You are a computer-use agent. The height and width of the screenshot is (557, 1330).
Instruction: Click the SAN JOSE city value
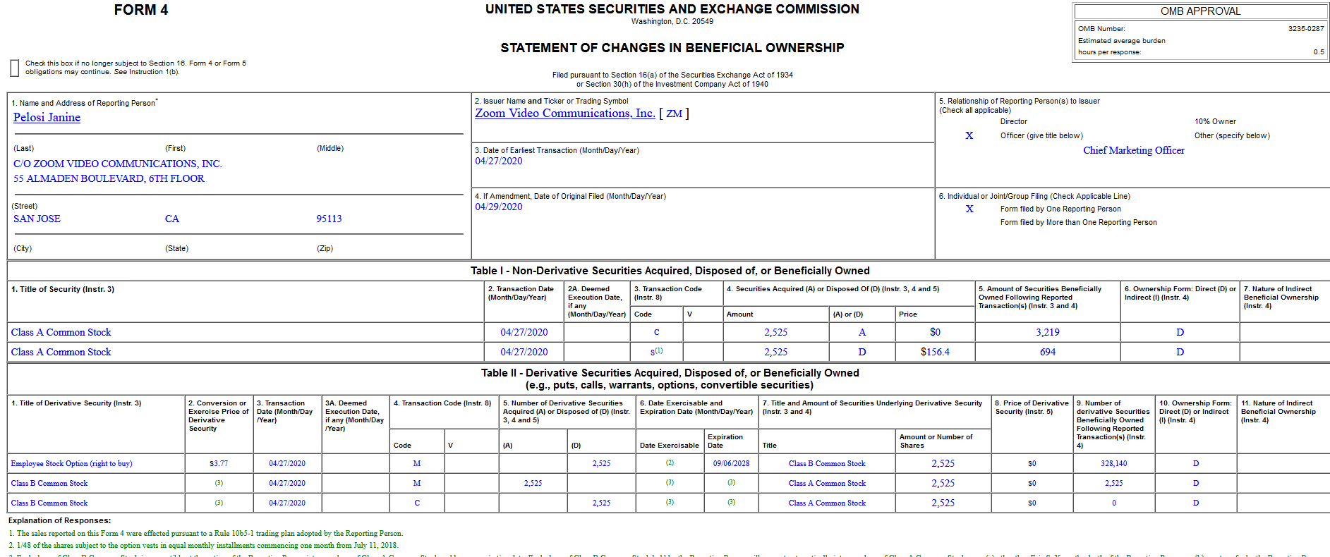tap(37, 219)
